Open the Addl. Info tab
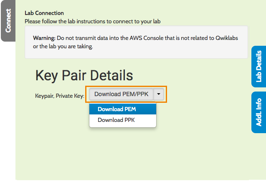The width and height of the screenshot is (266, 181). [258, 112]
